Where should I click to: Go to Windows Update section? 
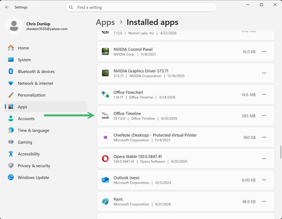(33, 177)
